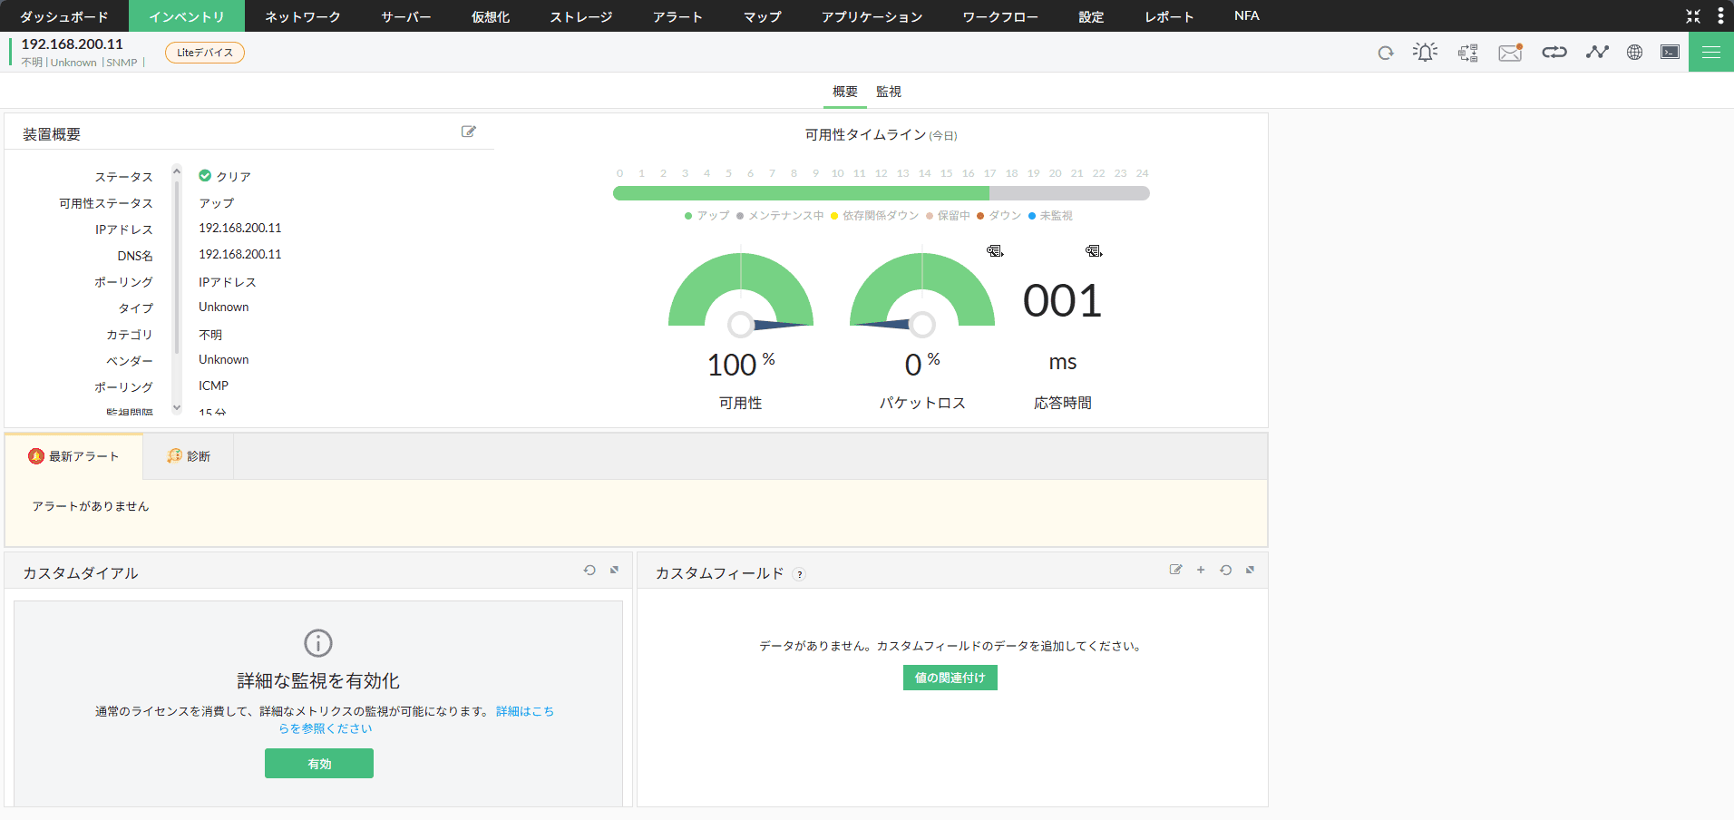Click the 可用性タイムライン bar
This screenshot has height=820, width=1734.
(x=882, y=193)
